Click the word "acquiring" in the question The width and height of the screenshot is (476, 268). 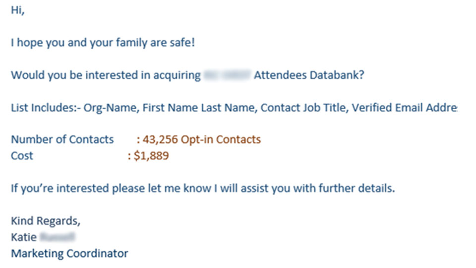click(177, 75)
